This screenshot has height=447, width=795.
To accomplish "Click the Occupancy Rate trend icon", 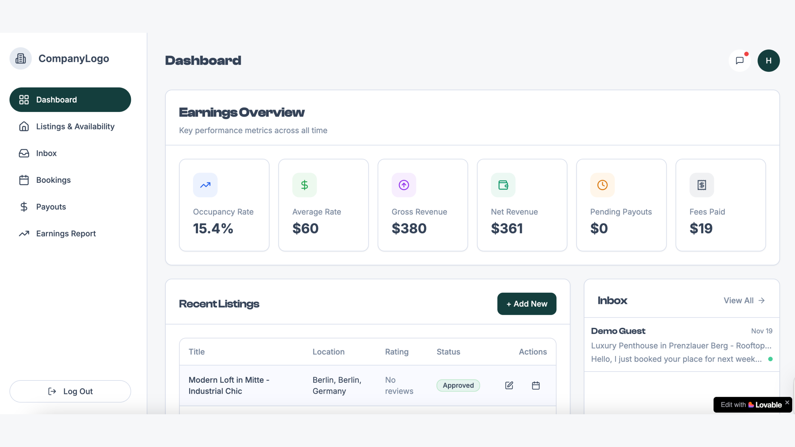I will pos(205,185).
